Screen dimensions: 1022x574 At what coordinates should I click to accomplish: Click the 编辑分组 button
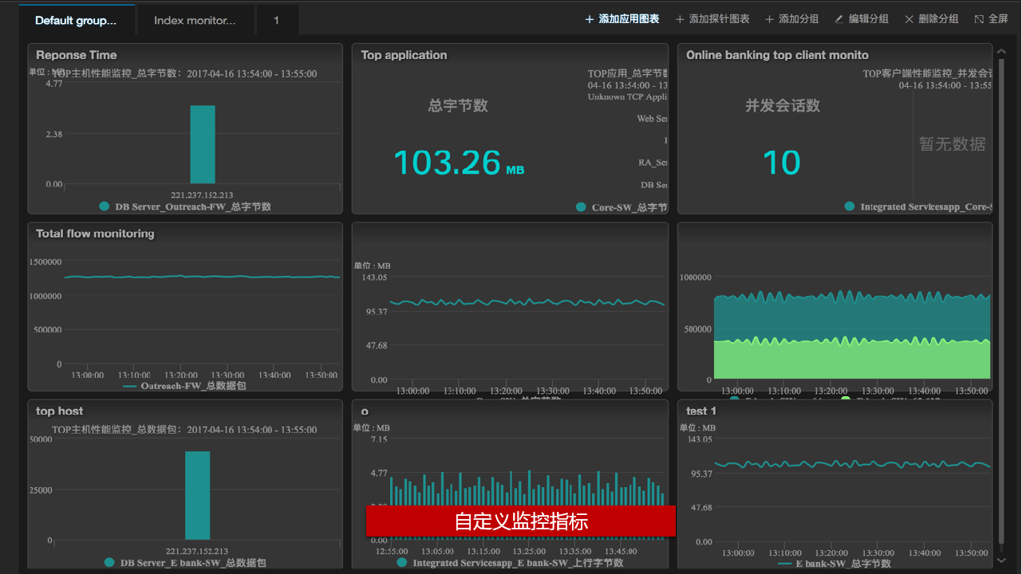pyautogui.click(x=862, y=19)
